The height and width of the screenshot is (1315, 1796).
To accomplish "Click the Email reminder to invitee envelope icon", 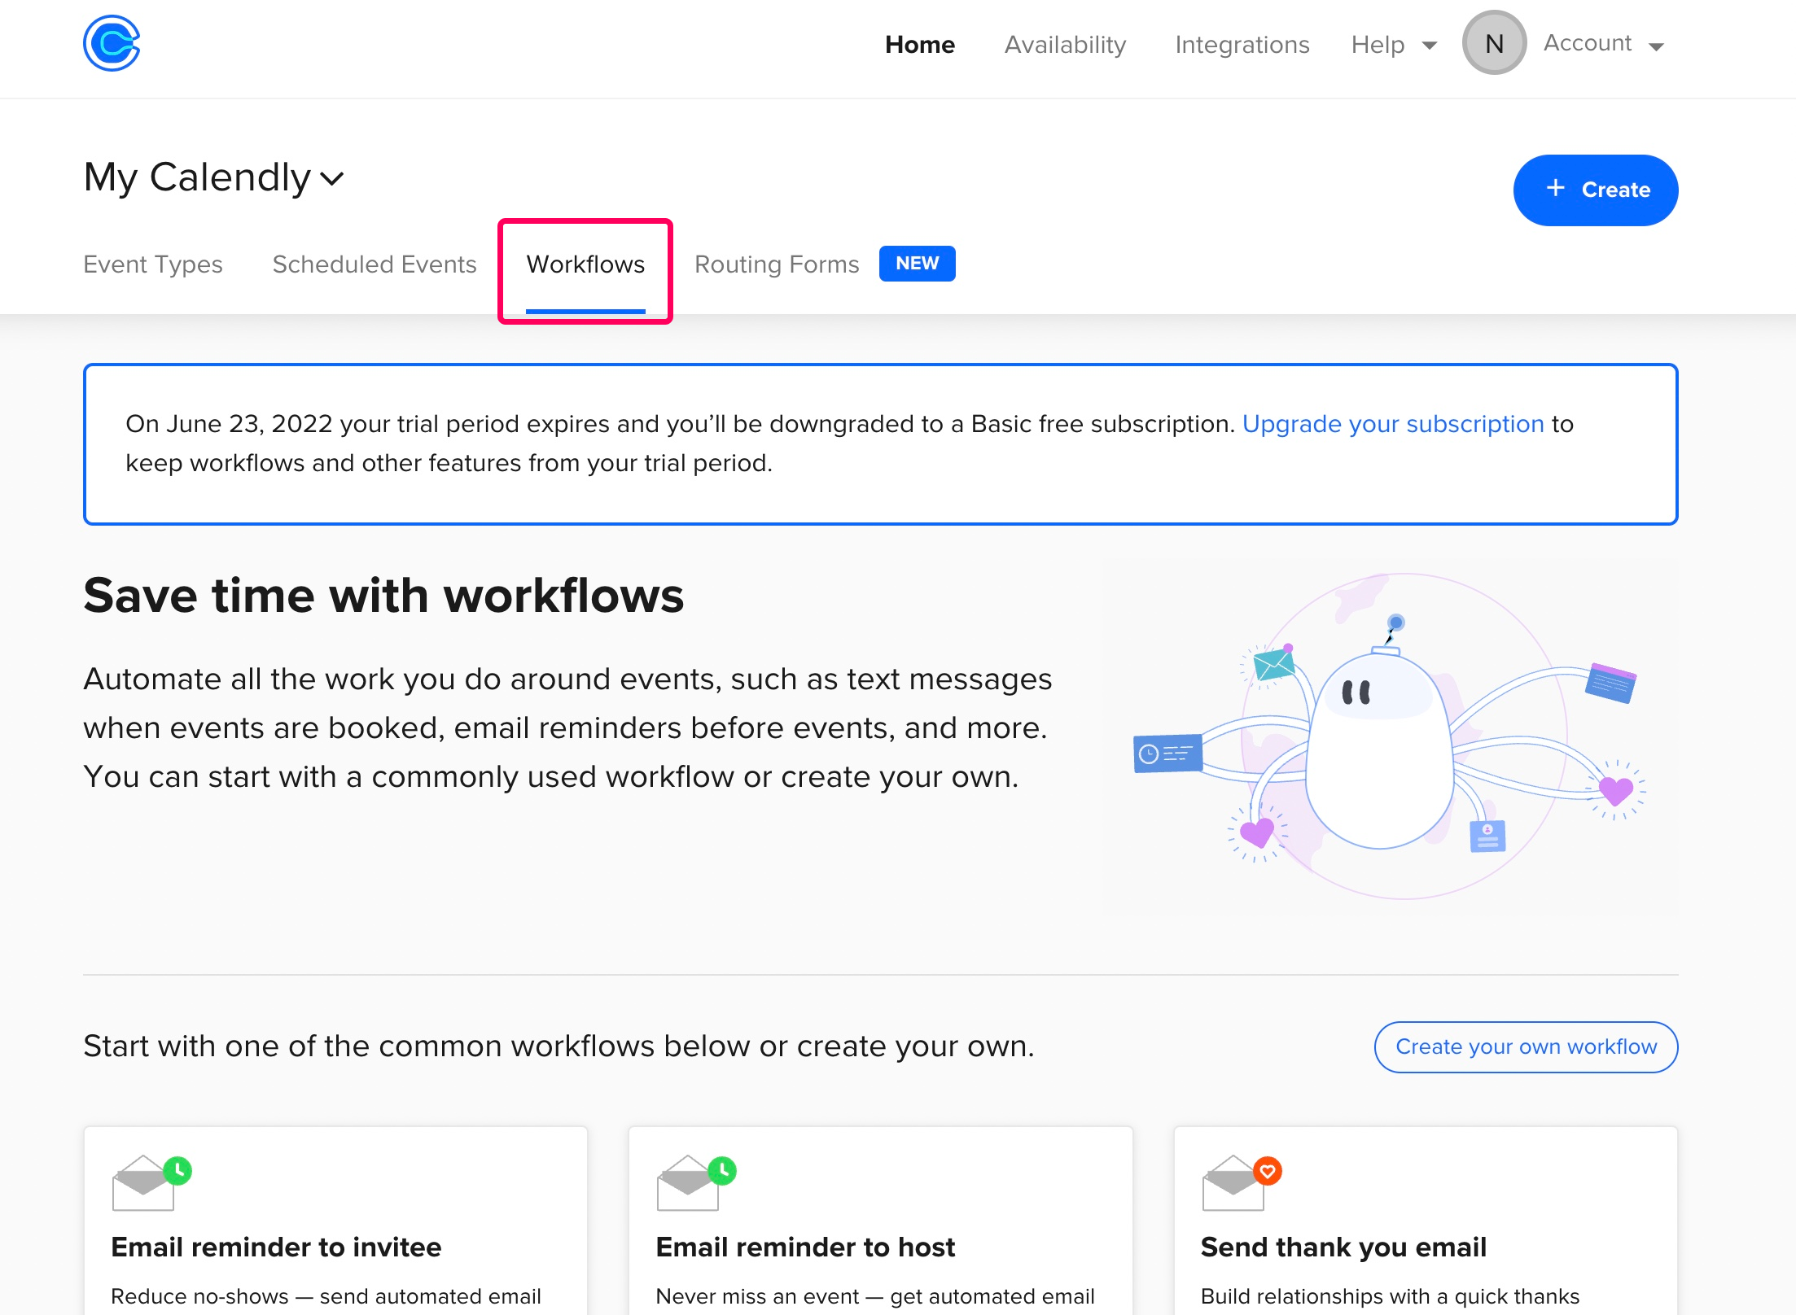I will pyautogui.click(x=151, y=1183).
